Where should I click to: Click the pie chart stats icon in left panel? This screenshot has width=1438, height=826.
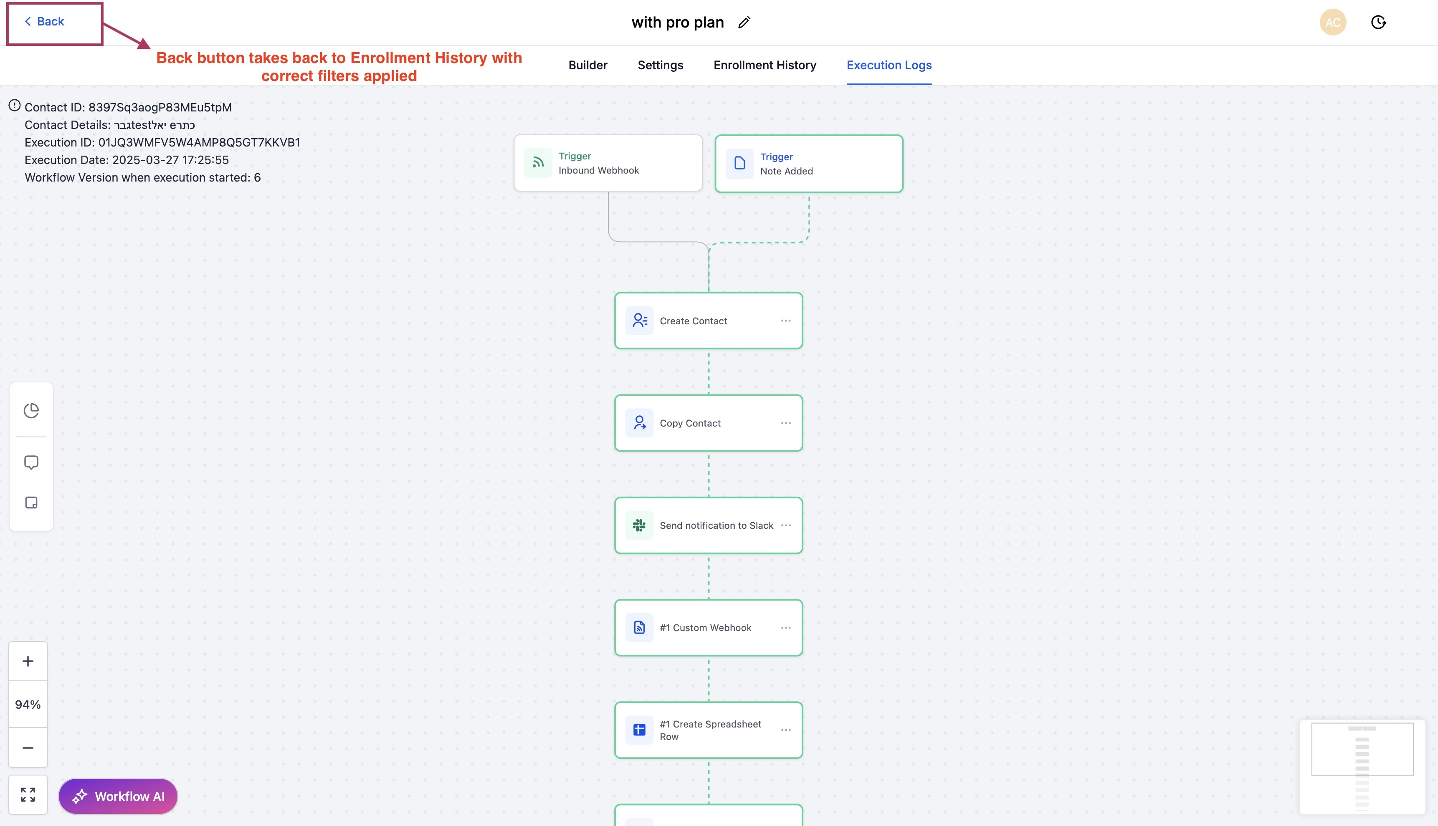[31, 410]
